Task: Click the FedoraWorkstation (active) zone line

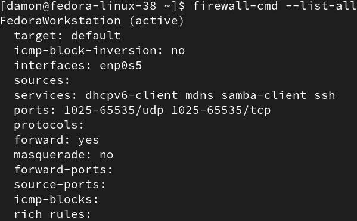Action: (x=92, y=21)
